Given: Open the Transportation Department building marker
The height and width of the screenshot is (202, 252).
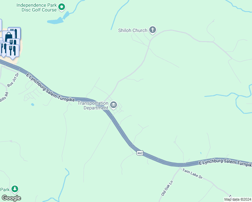Looking at the screenshot, I should point(114,105).
